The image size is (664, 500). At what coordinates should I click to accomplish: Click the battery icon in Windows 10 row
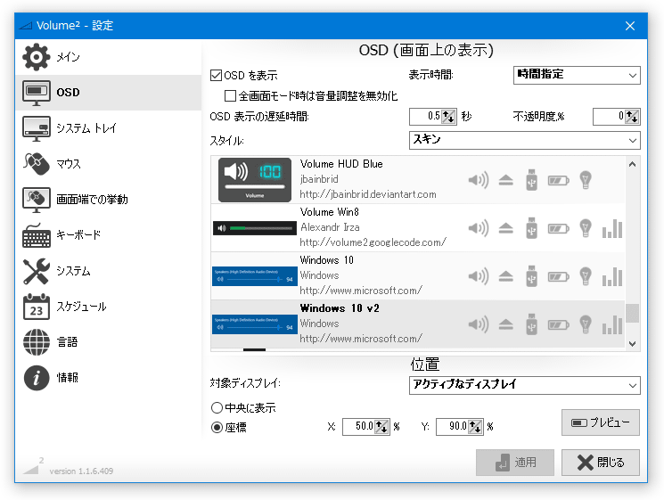[x=559, y=277]
